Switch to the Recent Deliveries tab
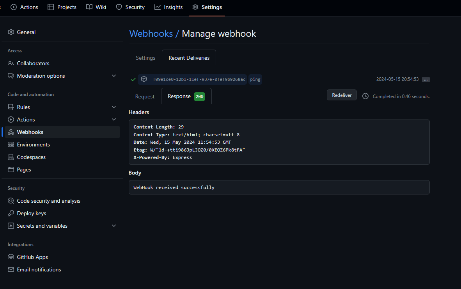Viewport: 461px width, 289px height. click(189, 57)
